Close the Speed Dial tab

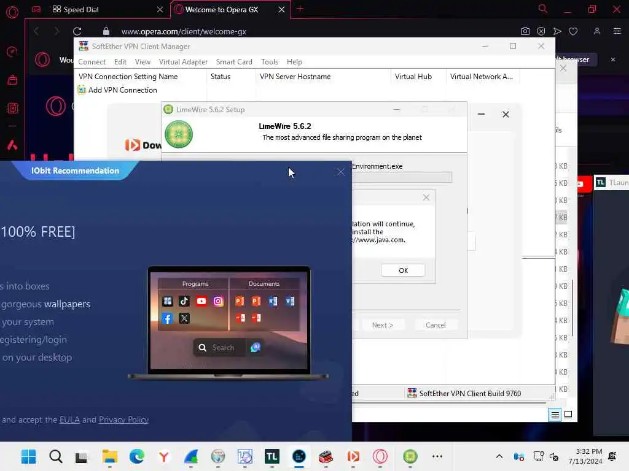pos(160,9)
